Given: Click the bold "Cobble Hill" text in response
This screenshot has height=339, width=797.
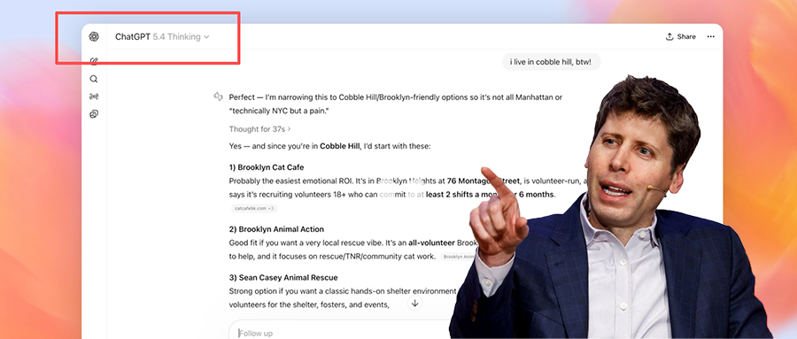Looking at the screenshot, I should click(x=339, y=146).
